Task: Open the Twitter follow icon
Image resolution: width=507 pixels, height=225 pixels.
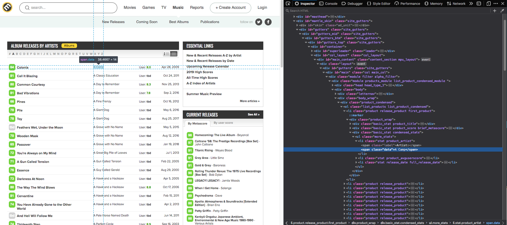Action: tap(258, 22)
